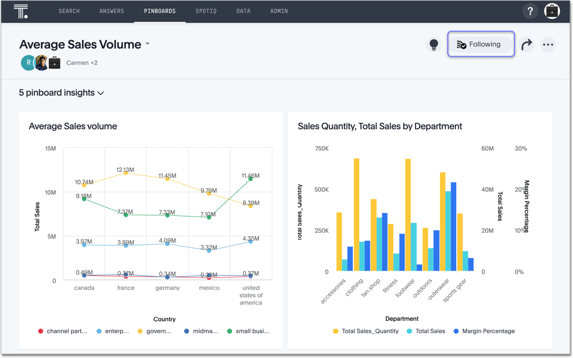Open the help question mark icon
573x358 pixels.
(x=530, y=11)
